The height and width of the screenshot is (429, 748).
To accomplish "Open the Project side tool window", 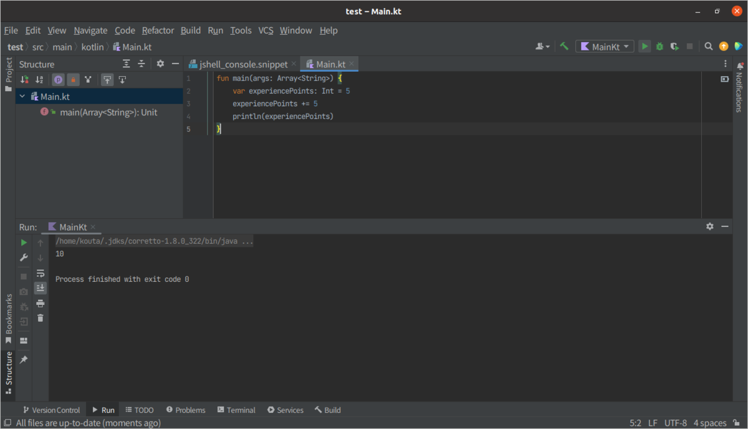I will point(8,74).
